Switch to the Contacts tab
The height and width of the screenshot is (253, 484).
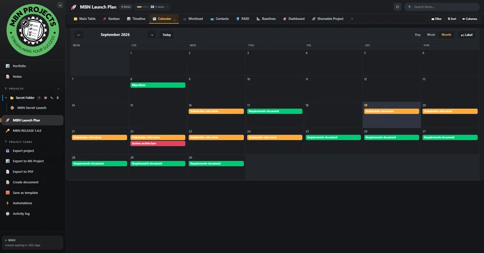219,19
